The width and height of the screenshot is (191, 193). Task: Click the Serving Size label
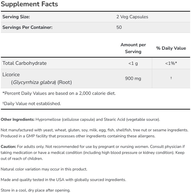pyautogui.click(x=16, y=17)
